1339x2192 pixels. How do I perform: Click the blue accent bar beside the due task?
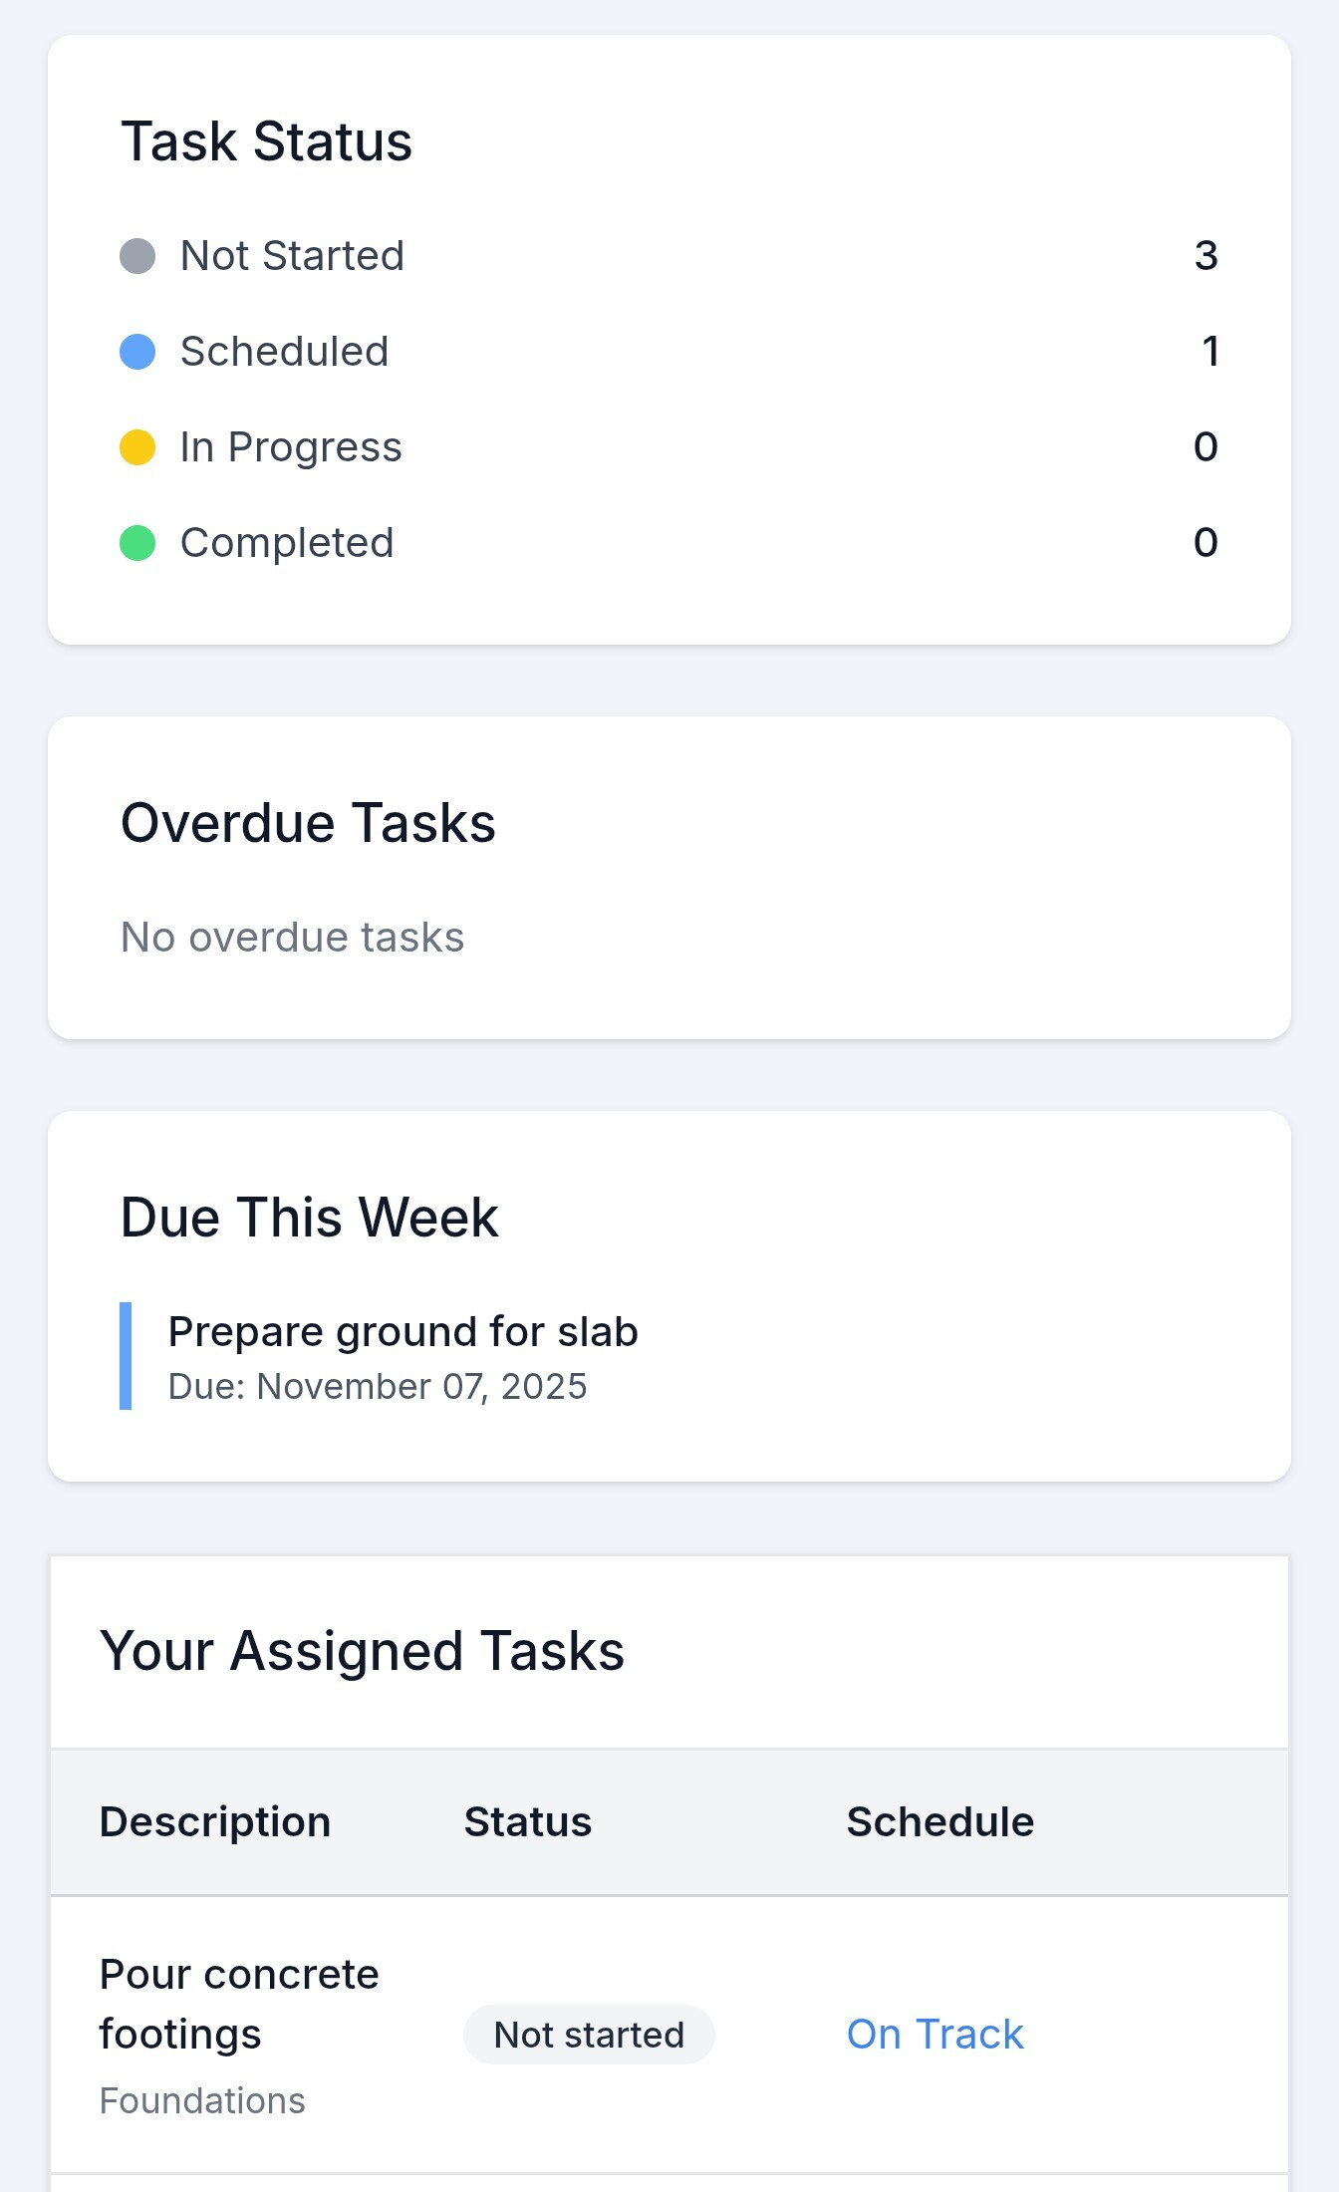click(126, 1357)
